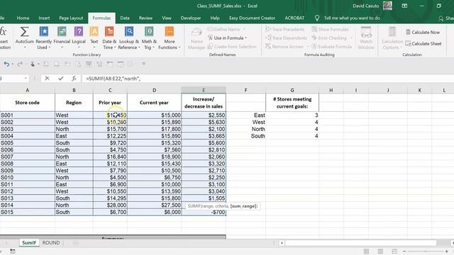Click the South count cell in column G
The width and height of the screenshot is (454, 255).
pos(292,136)
